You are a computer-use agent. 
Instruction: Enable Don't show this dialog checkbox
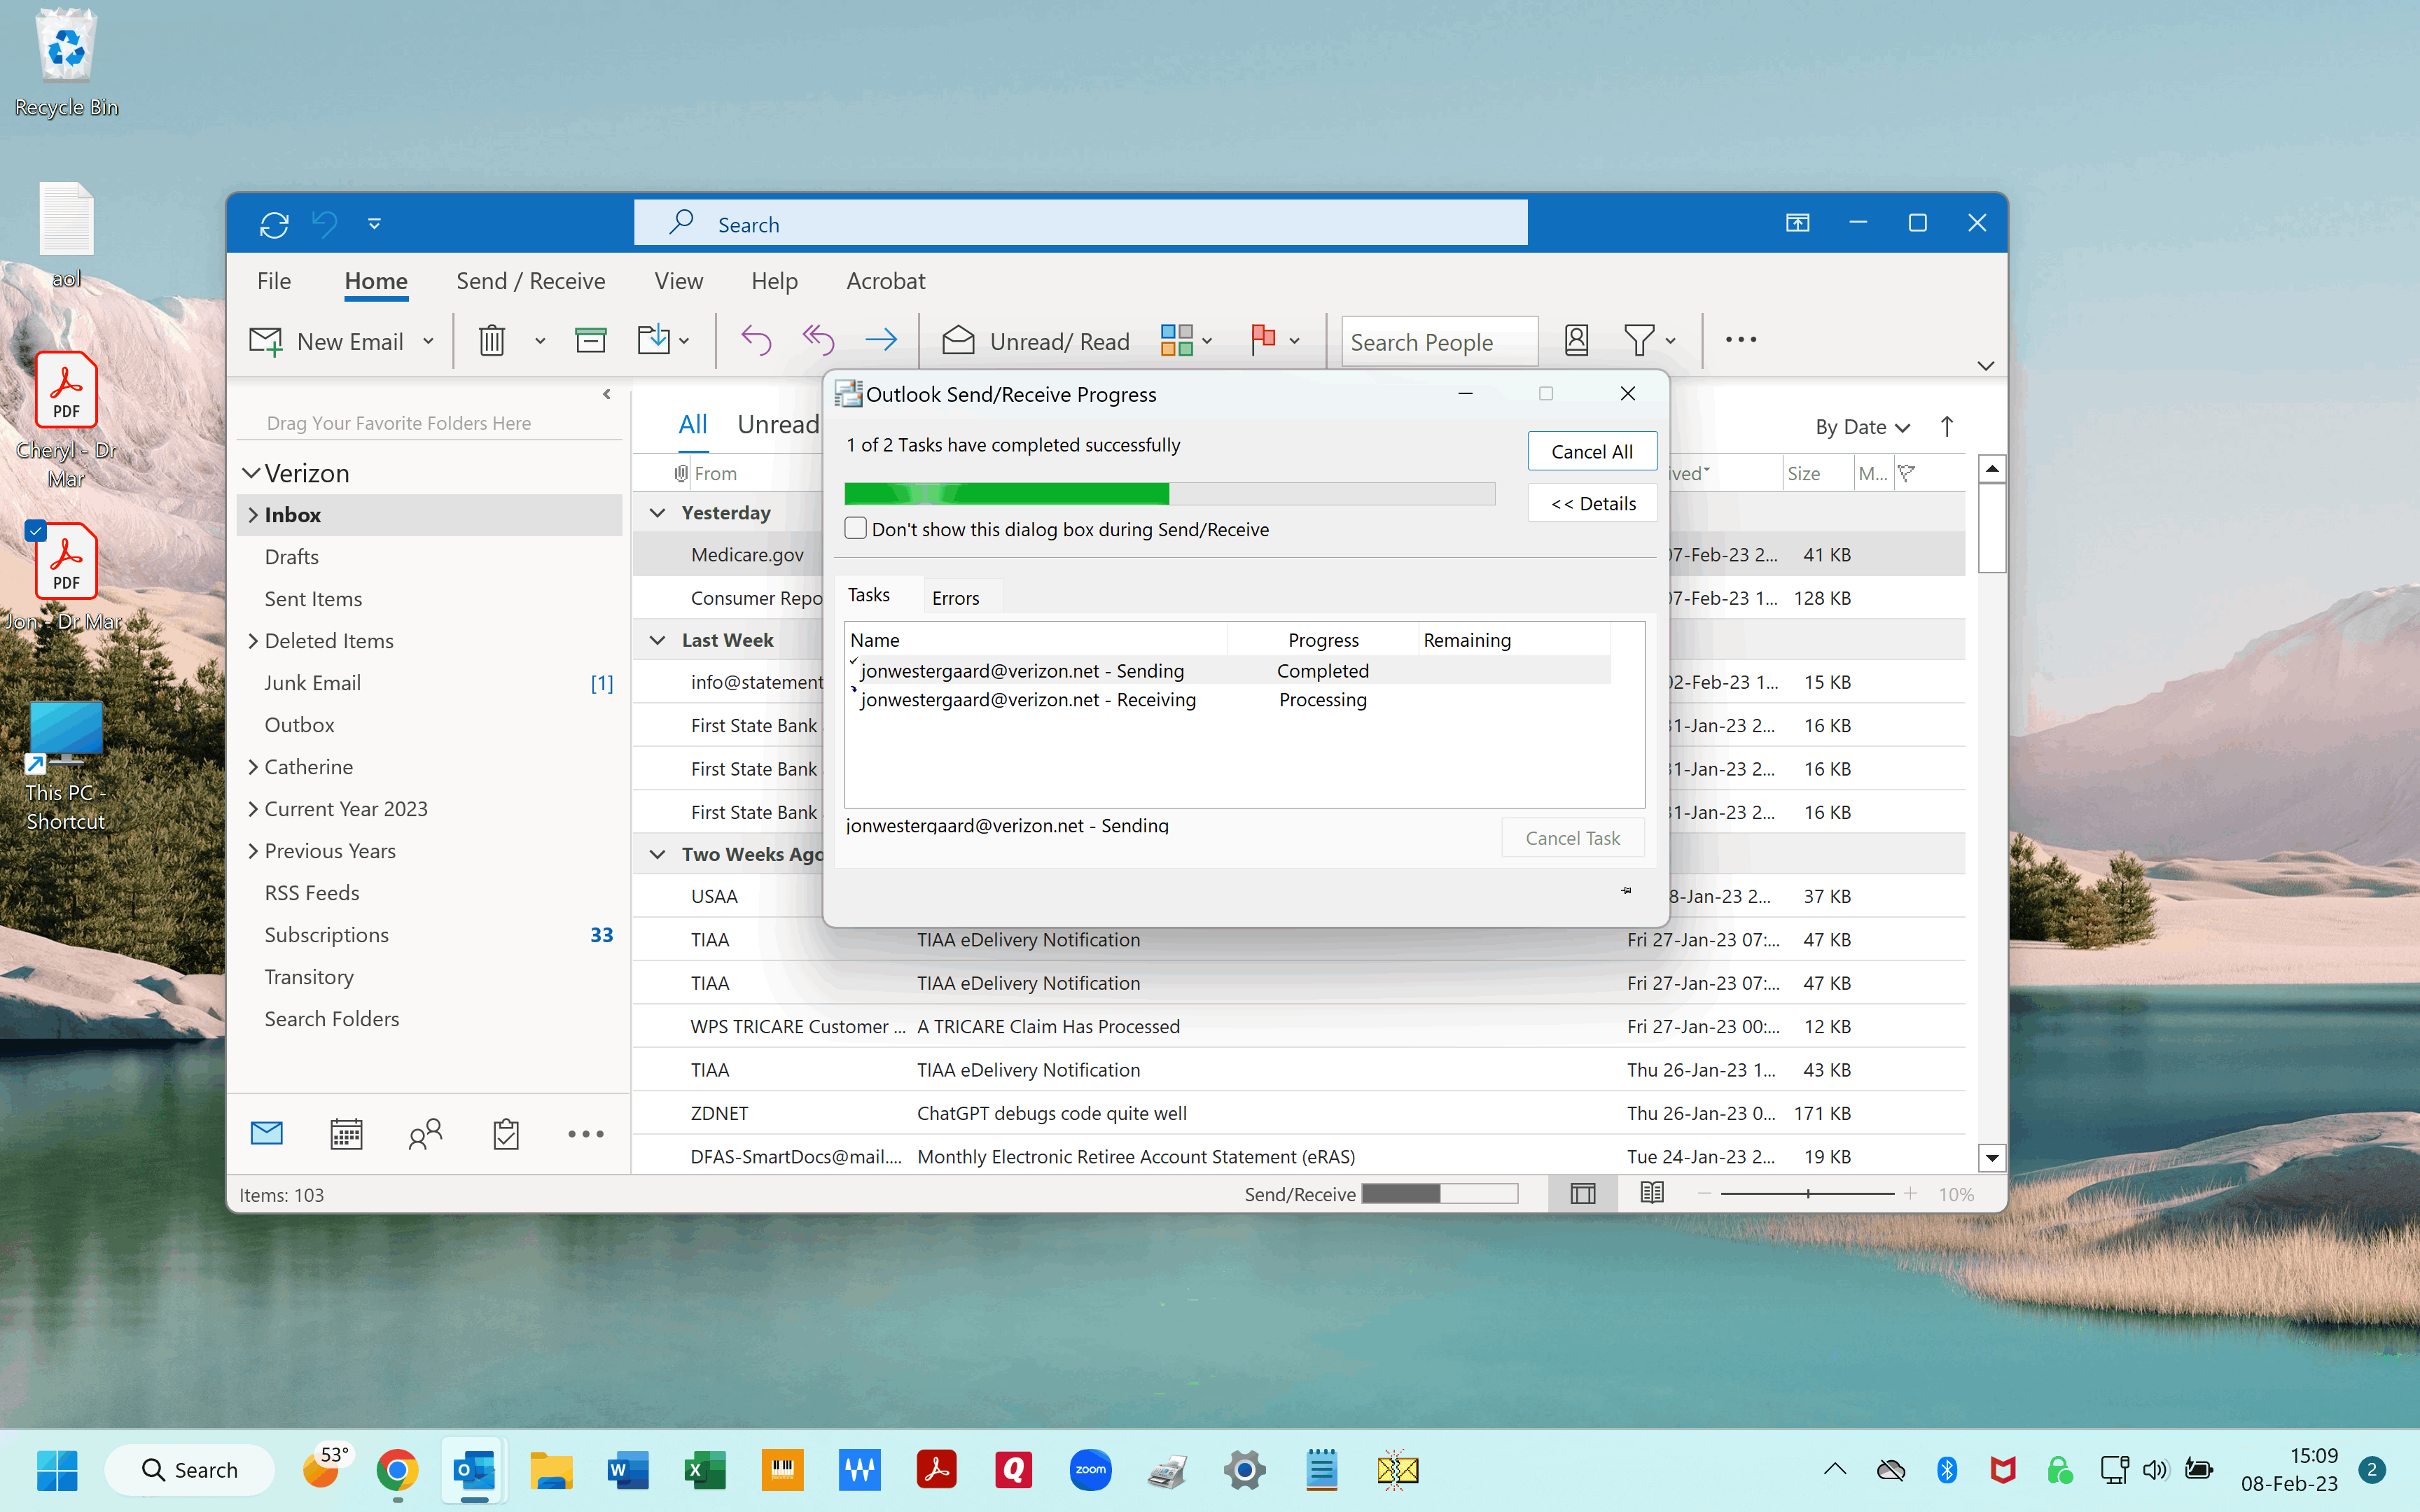pyautogui.click(x=856, y=529)
